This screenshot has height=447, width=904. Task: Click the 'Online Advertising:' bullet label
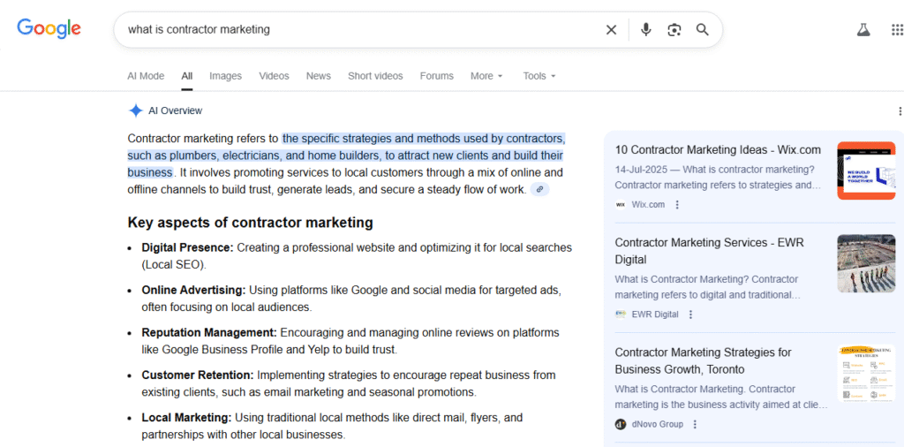click(193, 290)
